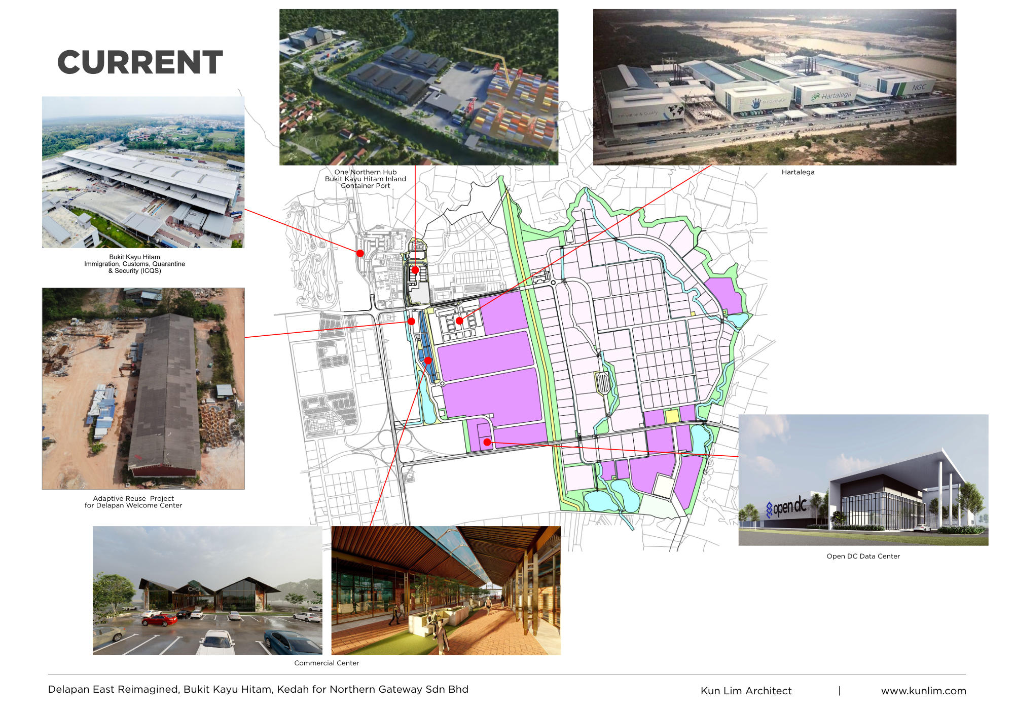Click the red marker for Open DC site
The width and height of the screenshot is (1014, 716).
(x=487, y=442)
